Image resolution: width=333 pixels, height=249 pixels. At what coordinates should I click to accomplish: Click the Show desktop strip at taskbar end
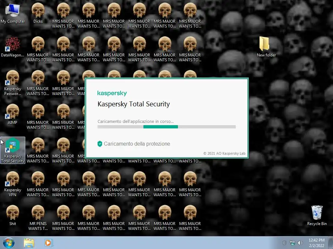click(331, 243)
